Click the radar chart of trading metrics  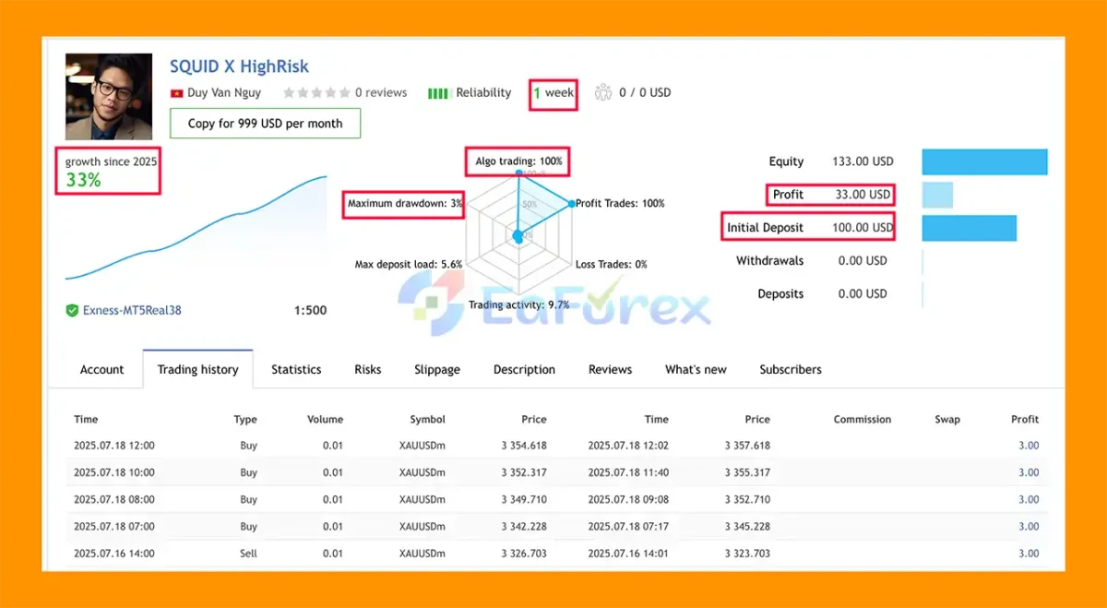[518, 234]
